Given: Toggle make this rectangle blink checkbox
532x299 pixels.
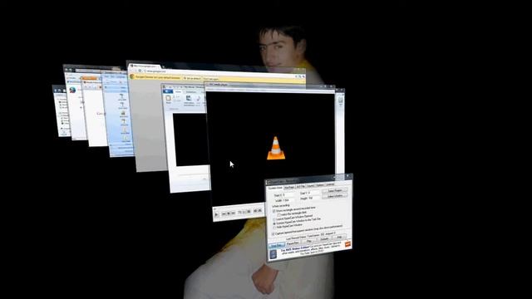Looking at the screenshot, I should click(x=279, y=214).
